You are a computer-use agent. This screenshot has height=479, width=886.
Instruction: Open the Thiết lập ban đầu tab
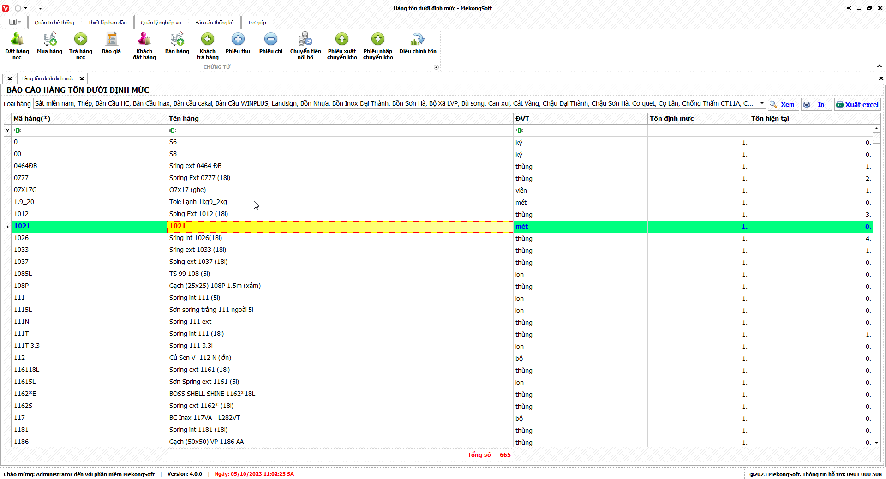tap(107, 23)
